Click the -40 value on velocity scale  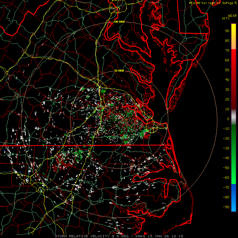(x=226, y=158)
